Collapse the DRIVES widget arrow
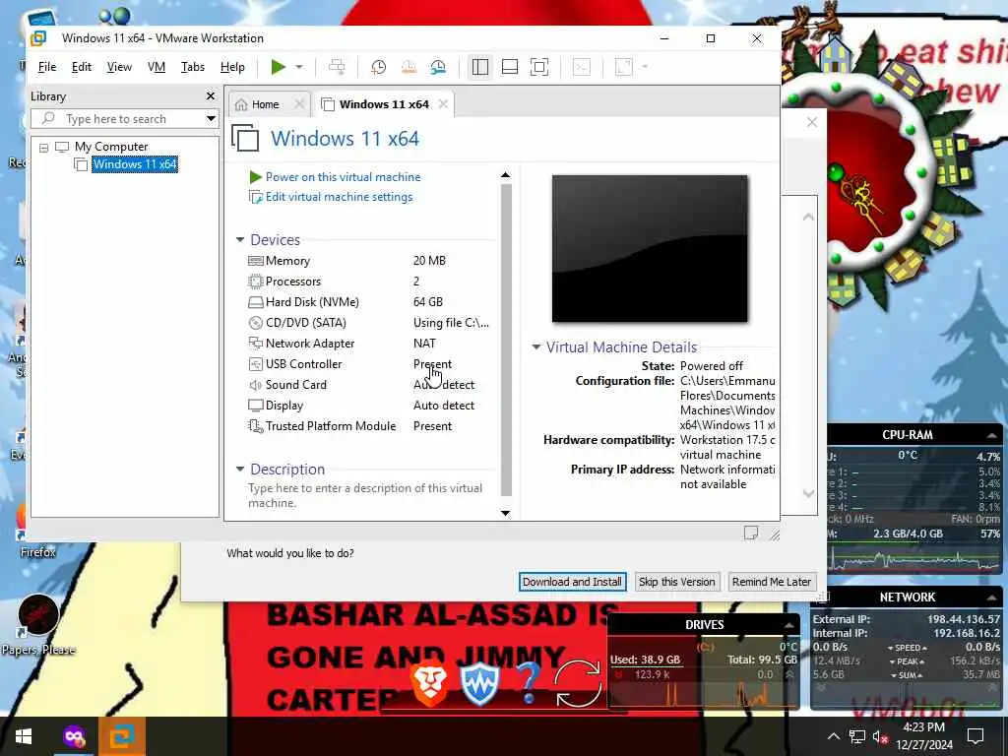 788,625
